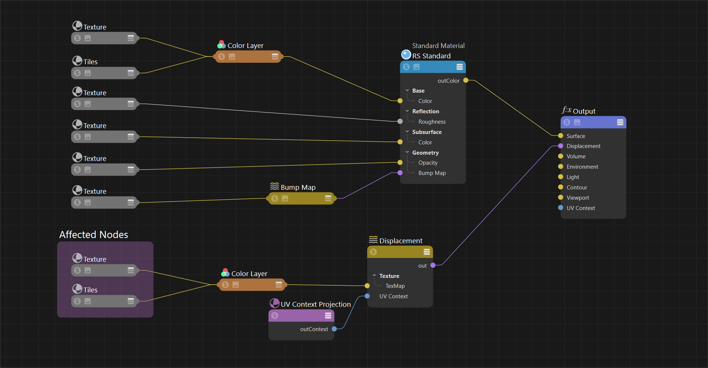This screenshot has height=368, width=708.
Task: Click the Affected Nodes group title
Action: coord(94,235)
